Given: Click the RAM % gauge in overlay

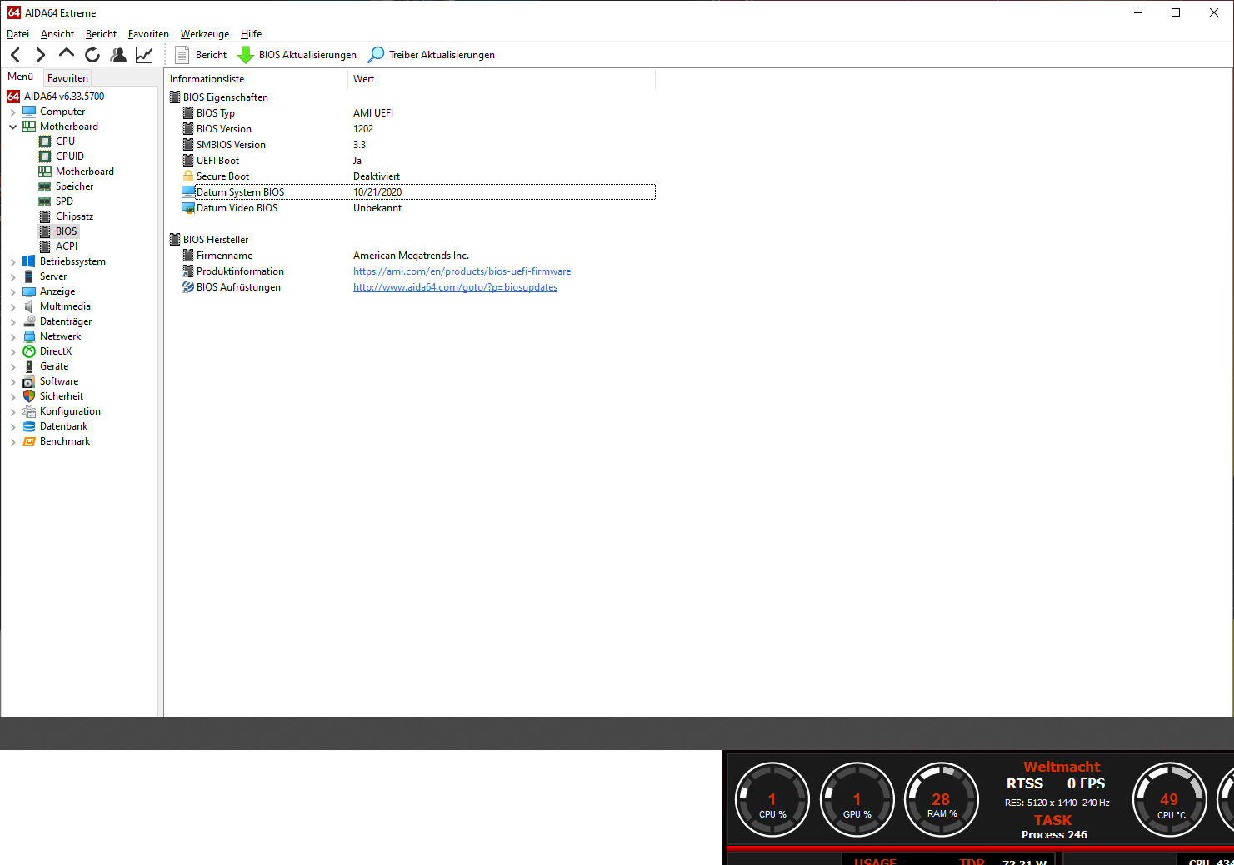Looking at the screenshot, I should tap(942, 800).
